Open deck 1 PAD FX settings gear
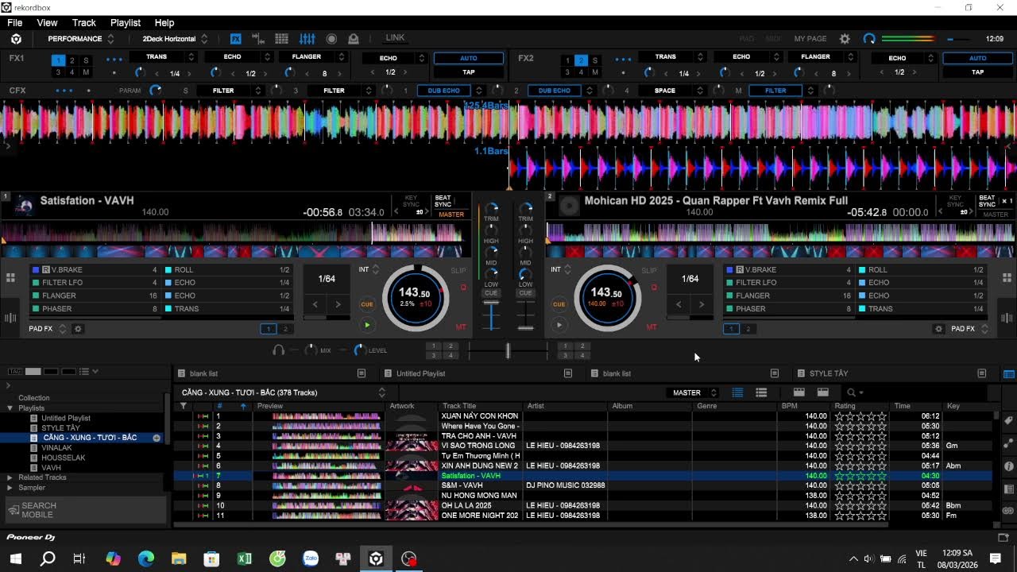The height and width of the screenshot is (572, 1017). click(78, 328)
